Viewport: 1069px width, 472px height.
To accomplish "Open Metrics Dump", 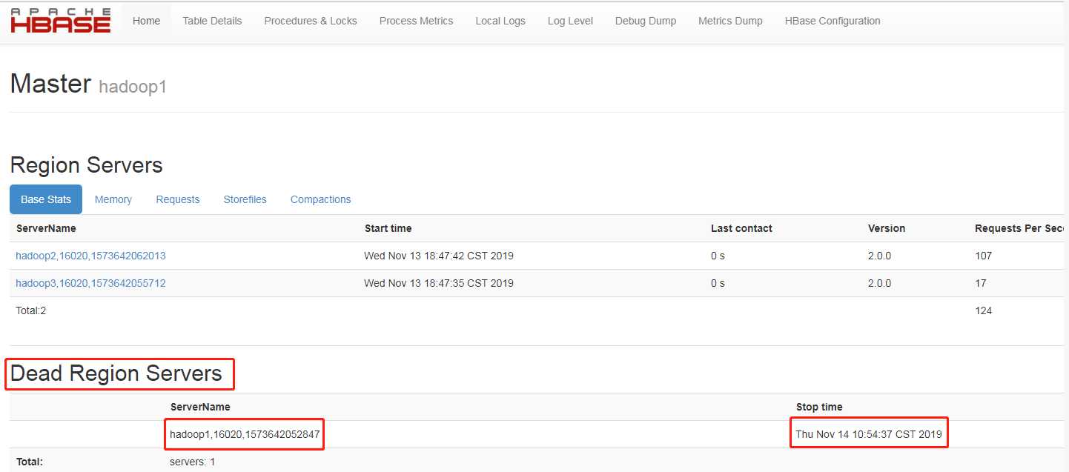I will [730, 21].
